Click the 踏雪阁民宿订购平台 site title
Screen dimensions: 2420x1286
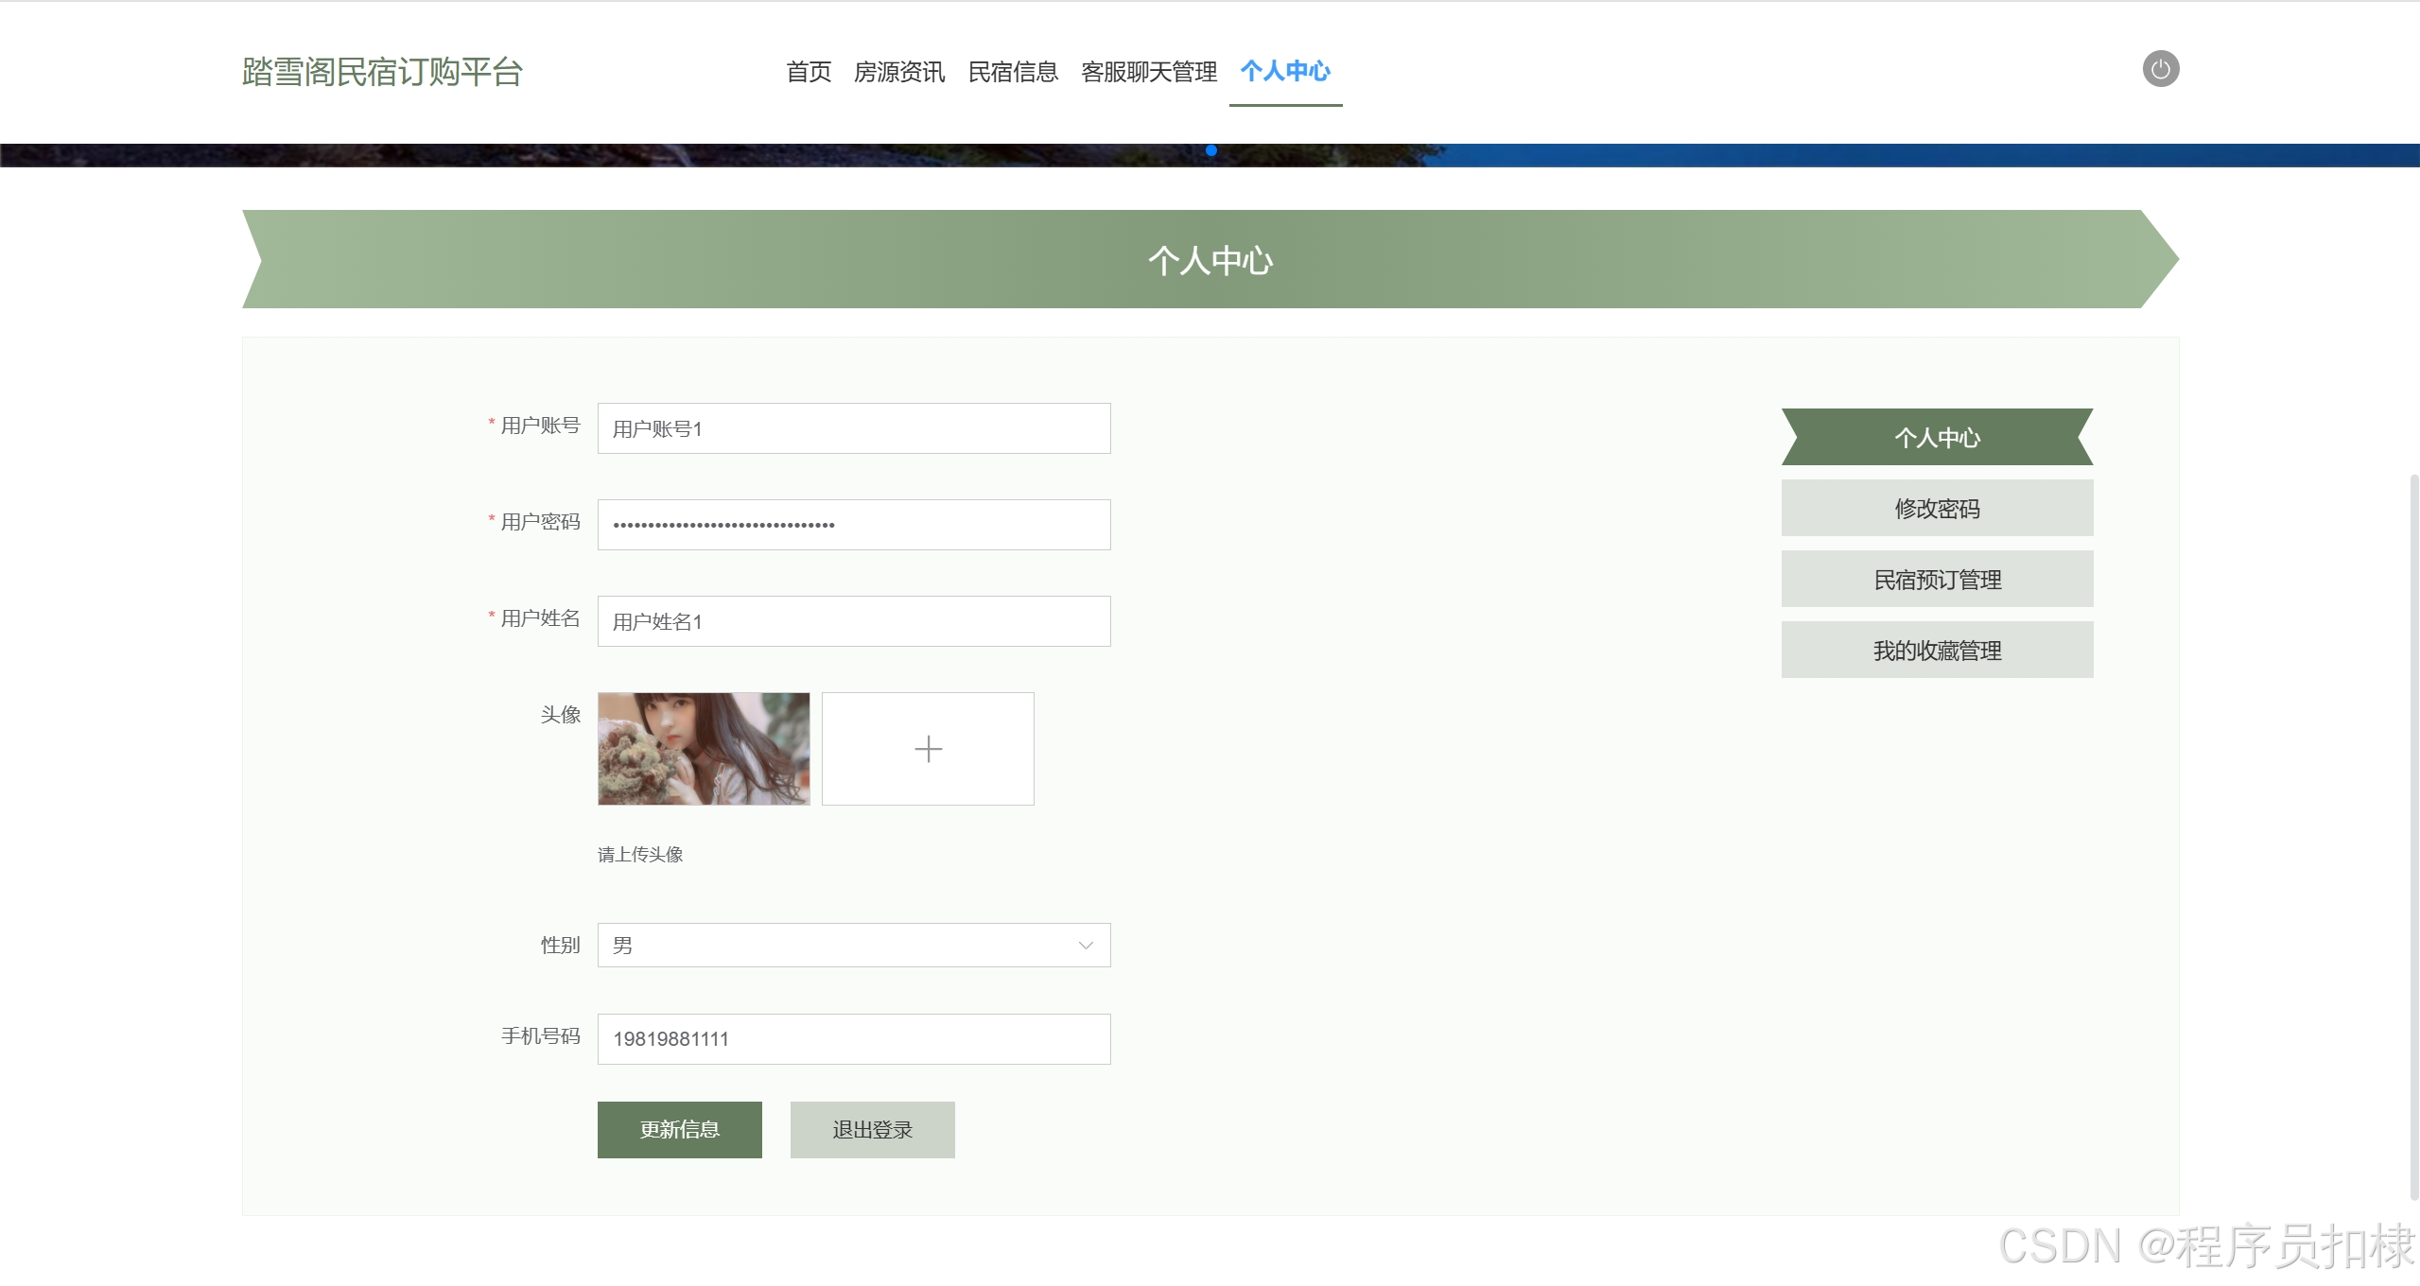[382, 72]
